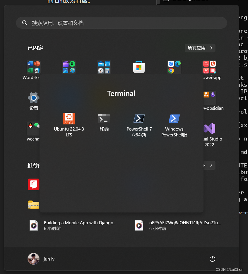Viewport: 248px width, 274px height.
Task: Open the huawei-app pinned folder
Action: pos(209,67)
